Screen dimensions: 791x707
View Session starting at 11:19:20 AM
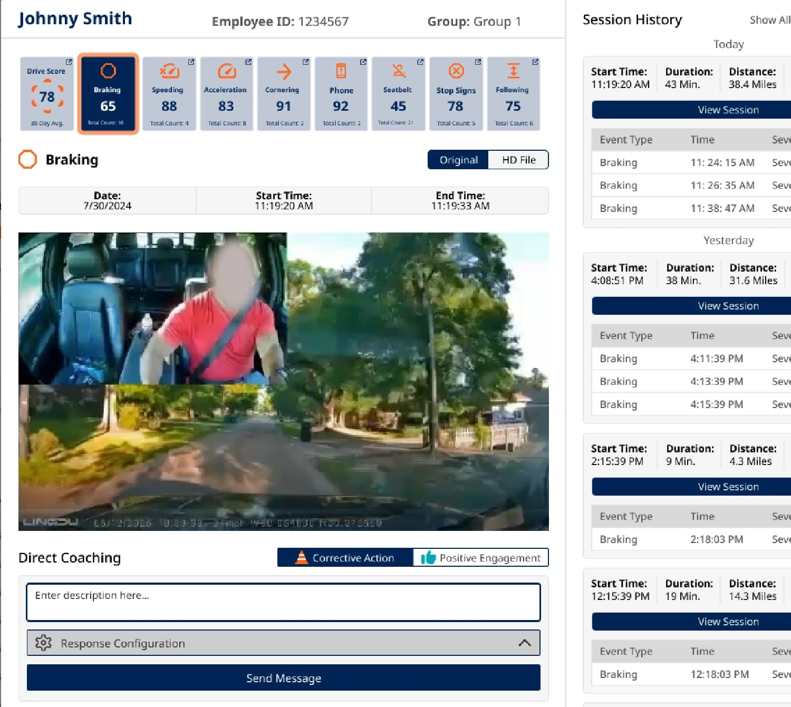point(691,110)
